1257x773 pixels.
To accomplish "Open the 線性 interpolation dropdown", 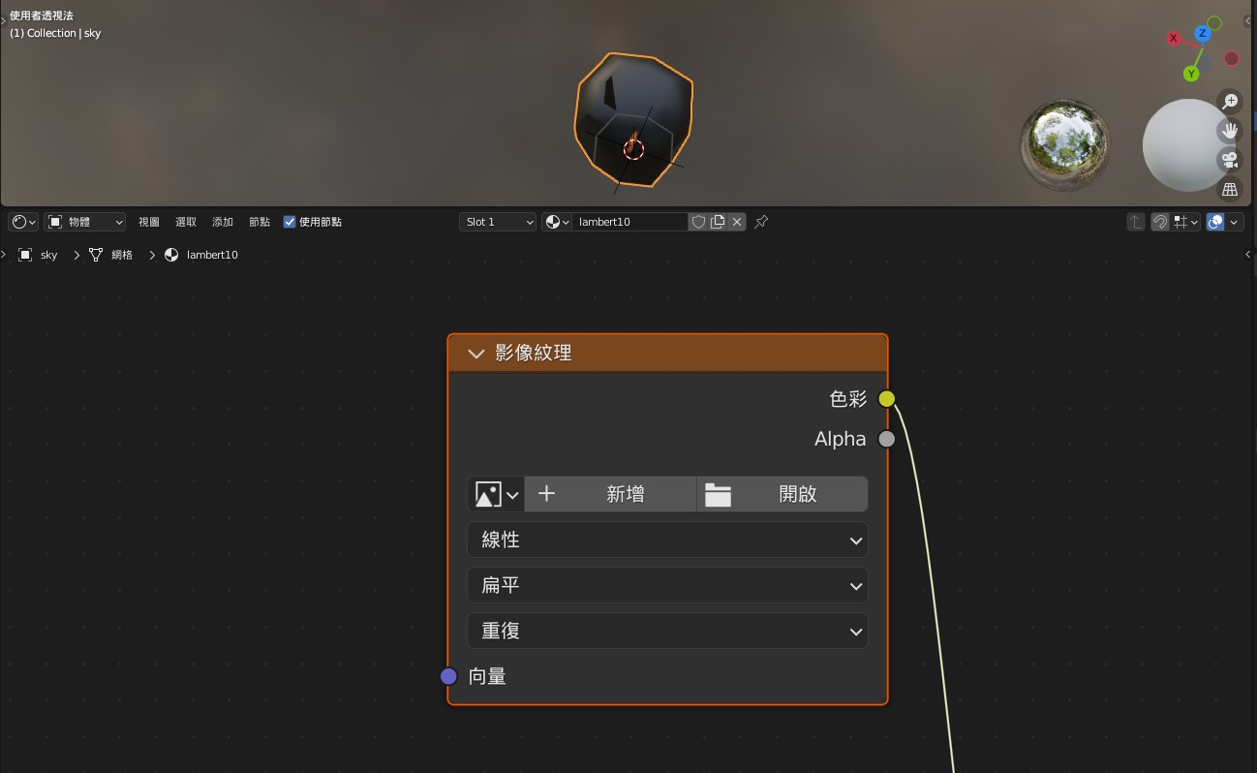I will [667, 541].
